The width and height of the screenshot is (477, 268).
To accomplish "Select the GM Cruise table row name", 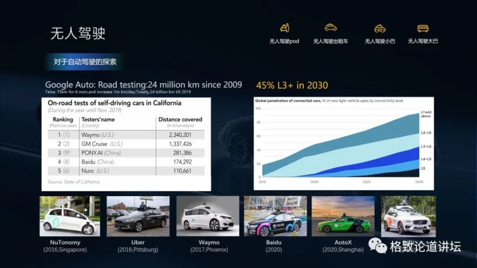I will pyautogui.click(x=102, y=144).
